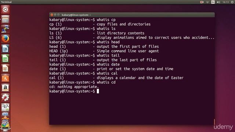Click the 'whatis cd' command
Viewport: 235px width, 132px height.
click(106, 82)
